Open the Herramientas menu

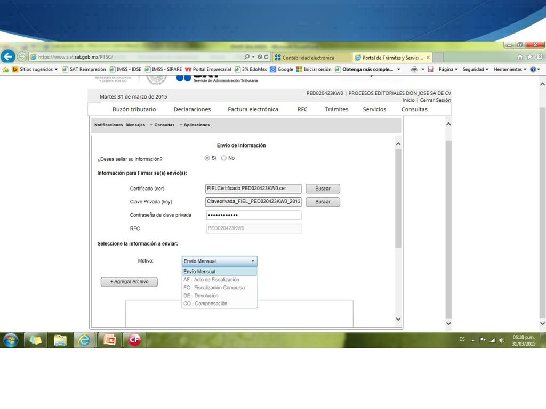tap(510, 69)
